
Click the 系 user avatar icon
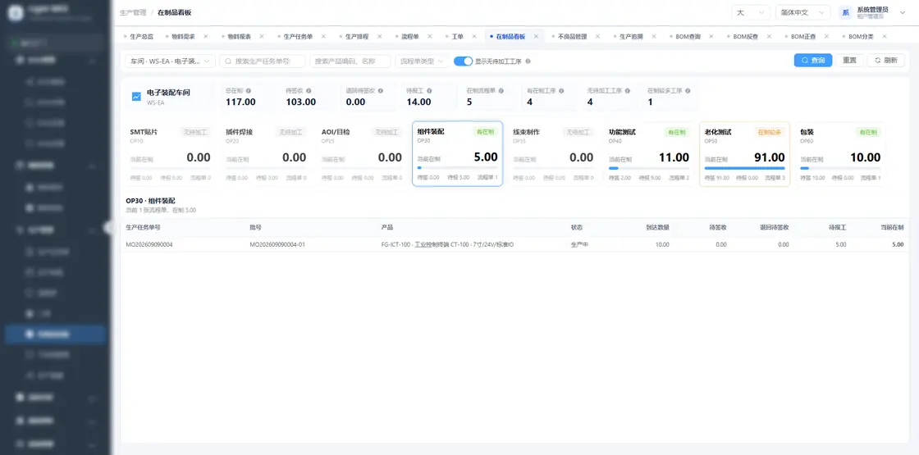point(845,12)
